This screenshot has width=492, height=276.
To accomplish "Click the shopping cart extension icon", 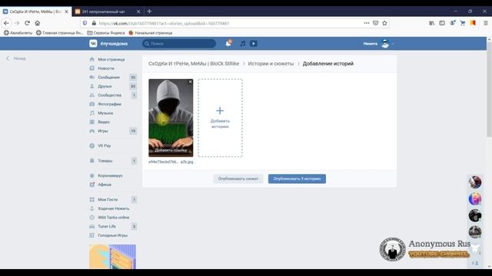I will coord(463,23).
